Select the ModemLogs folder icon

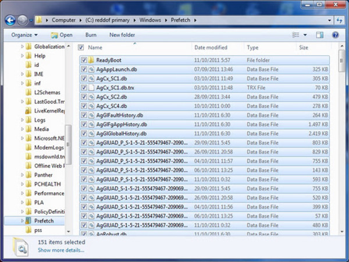click(x=29, y=147)
